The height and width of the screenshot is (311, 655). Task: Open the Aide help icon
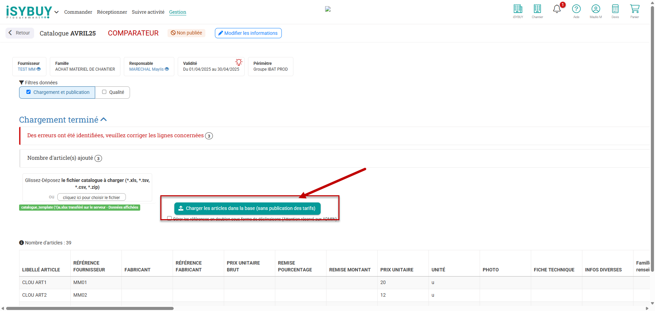(x=576, y=11)
